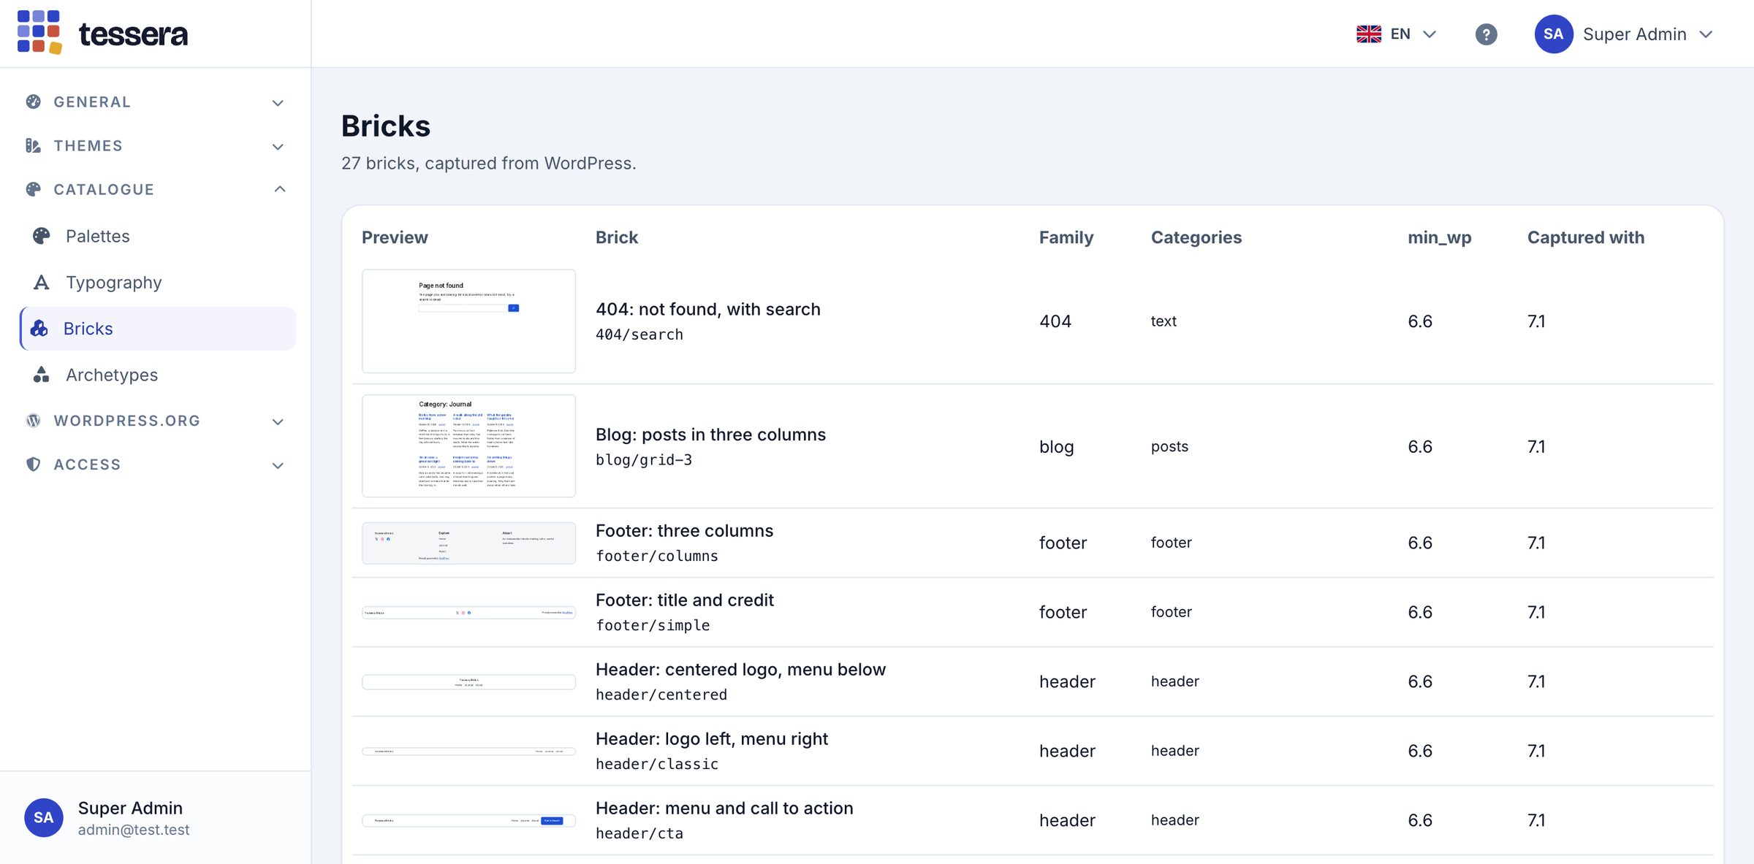The height and width of the screenshot is (864, 1754).
Task: Open the EN language dropdown
Action: click(x=1397, y=34)
